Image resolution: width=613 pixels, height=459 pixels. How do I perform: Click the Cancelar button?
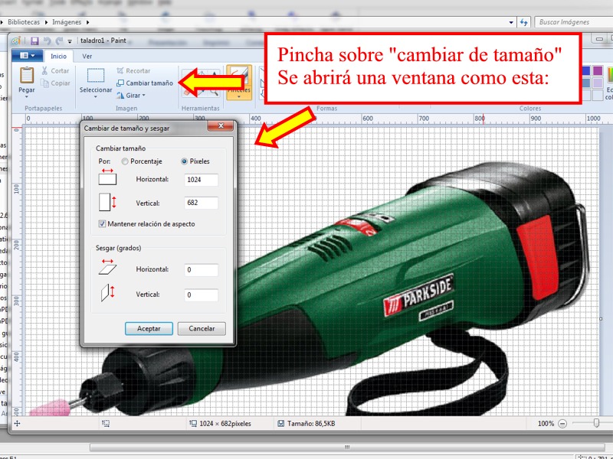pyautogui.click(x=202, y=328)
